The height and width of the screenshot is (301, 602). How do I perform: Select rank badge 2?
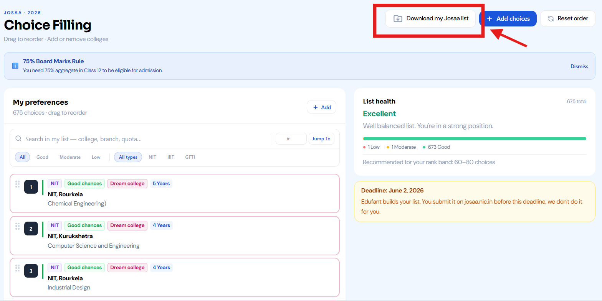31,229
